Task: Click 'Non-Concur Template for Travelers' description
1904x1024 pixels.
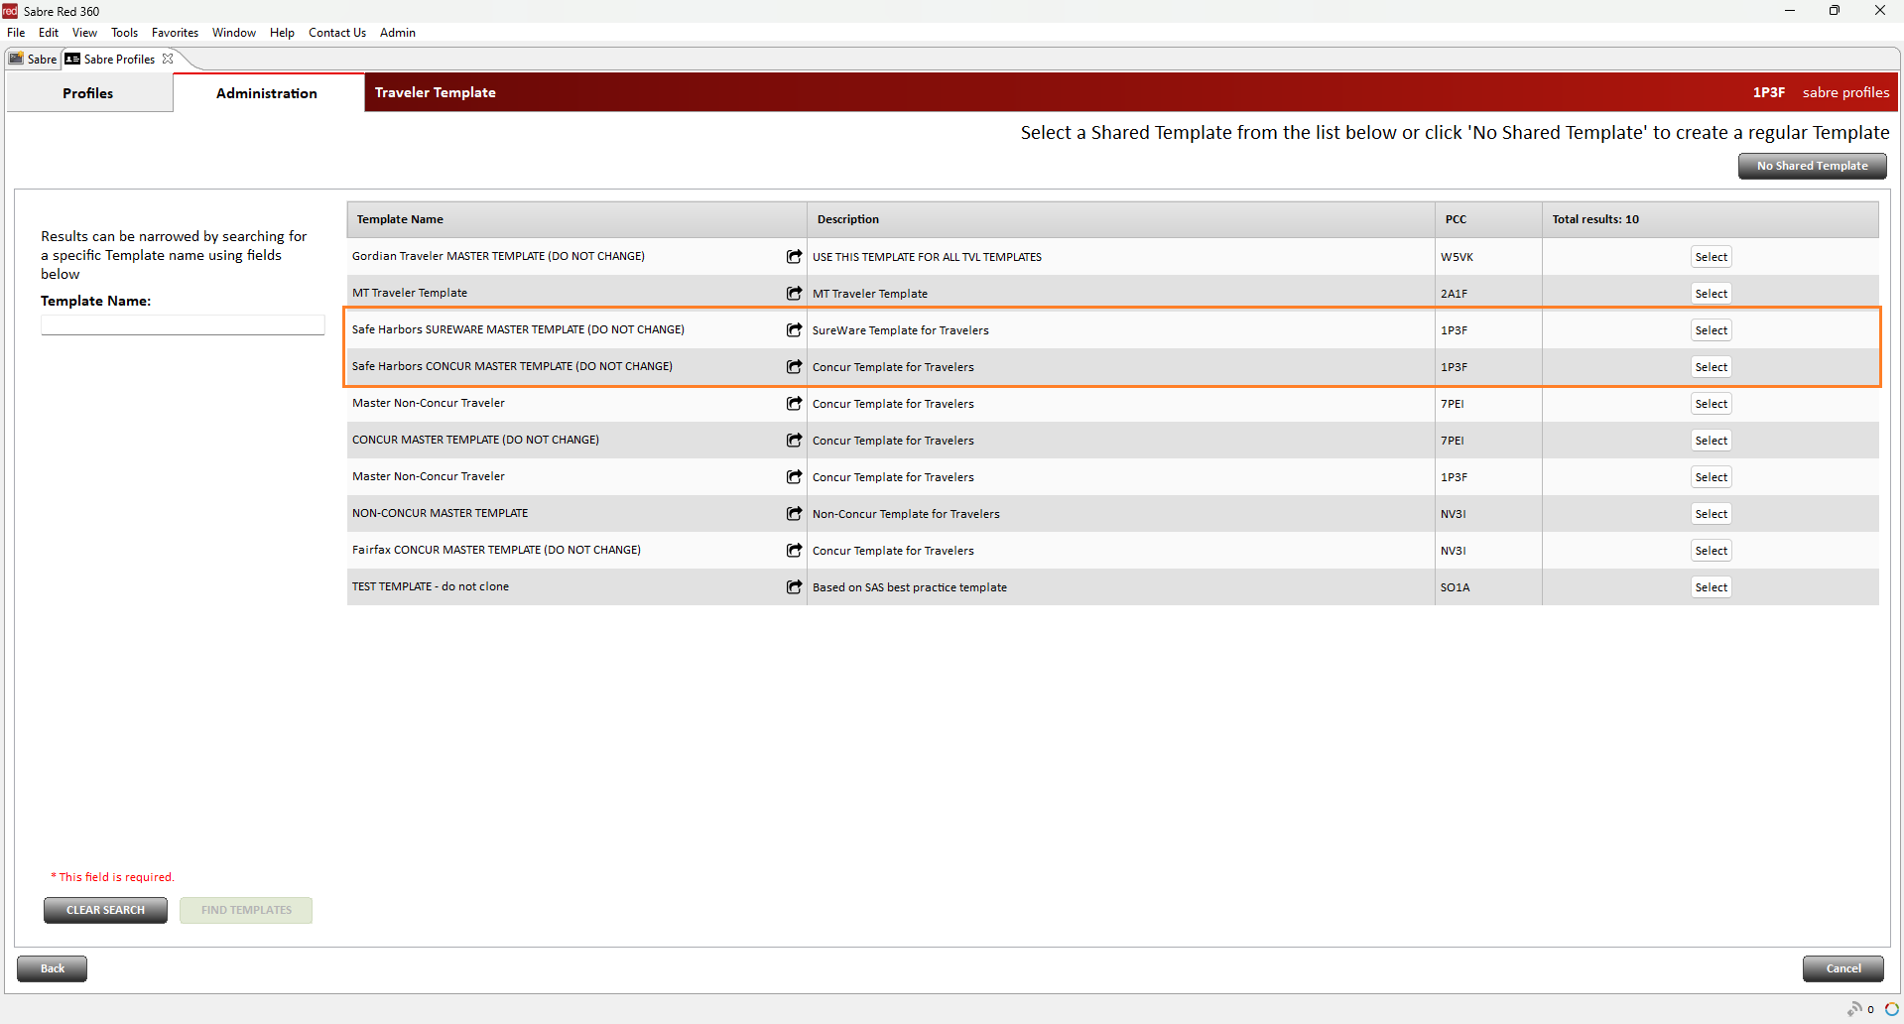Action: click(x=906, y=514)
